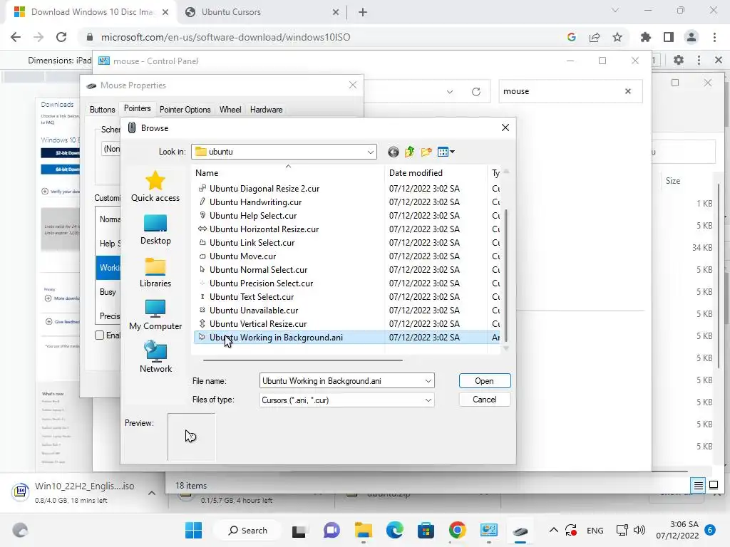Open the View Menu icon dropdown
Image resolution: width=730 pixels, height=547 pixels.
pyautogui.click(x=446, y=152)
